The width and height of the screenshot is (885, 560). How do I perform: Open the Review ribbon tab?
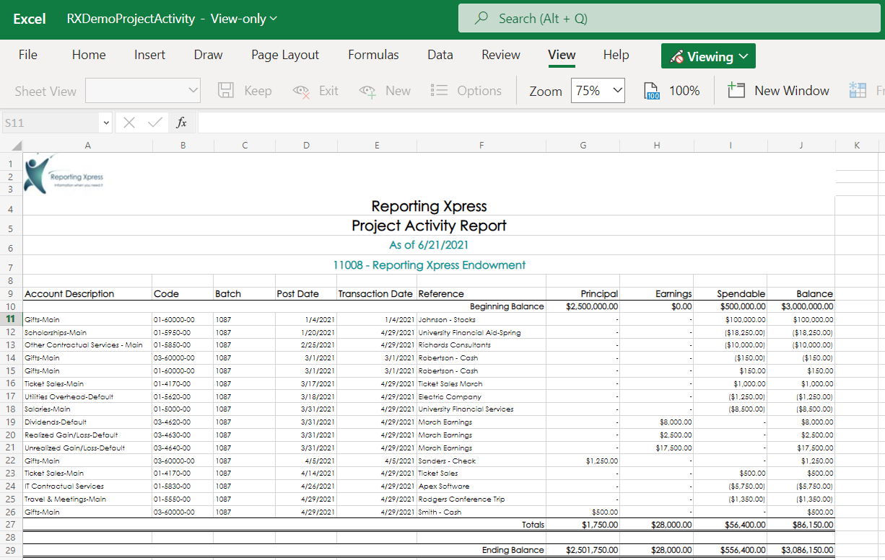click(500, 55)
